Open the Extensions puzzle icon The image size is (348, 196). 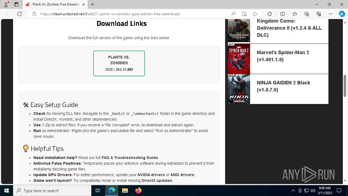pyautogui.click(x=269, y=14)
